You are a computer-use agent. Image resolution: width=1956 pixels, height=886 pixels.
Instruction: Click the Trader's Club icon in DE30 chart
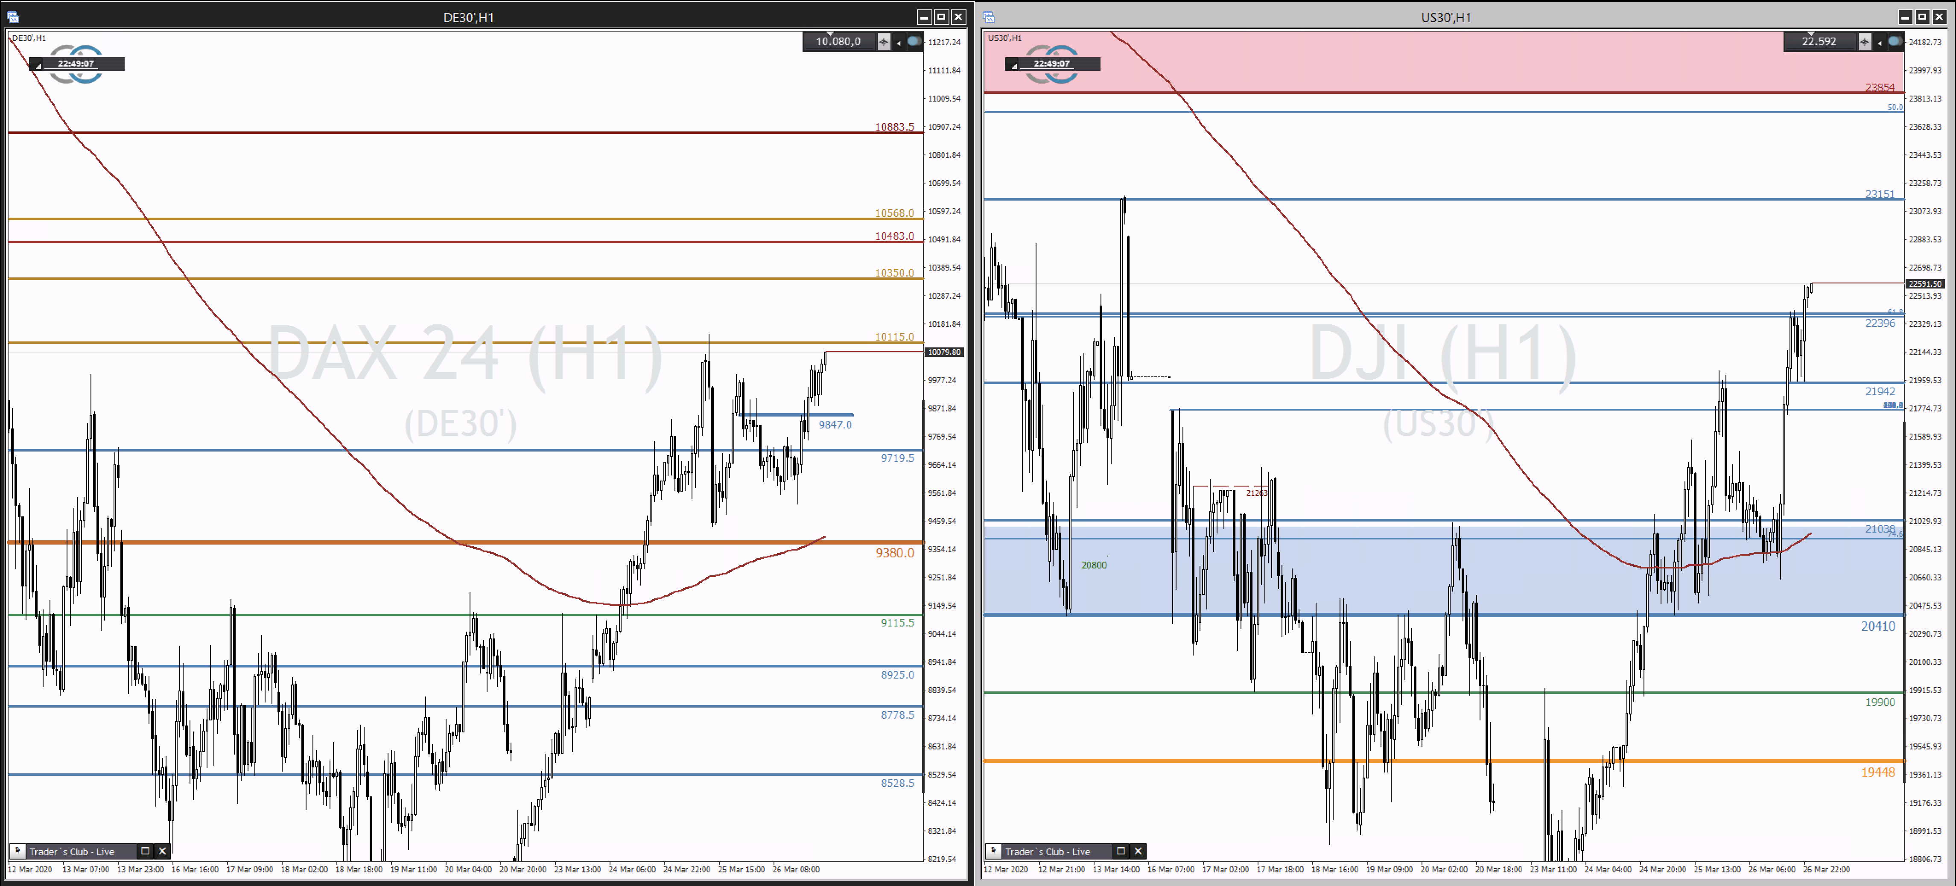(x=18, y=851)
